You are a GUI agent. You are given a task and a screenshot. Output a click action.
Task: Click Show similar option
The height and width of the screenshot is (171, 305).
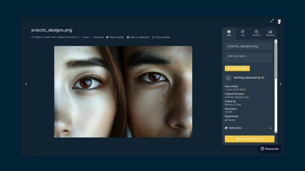pos(161,37)
